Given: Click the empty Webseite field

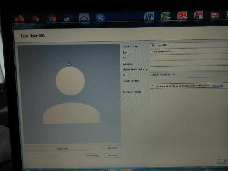Looking at the screenshot, I should click(x=189, y=63).
